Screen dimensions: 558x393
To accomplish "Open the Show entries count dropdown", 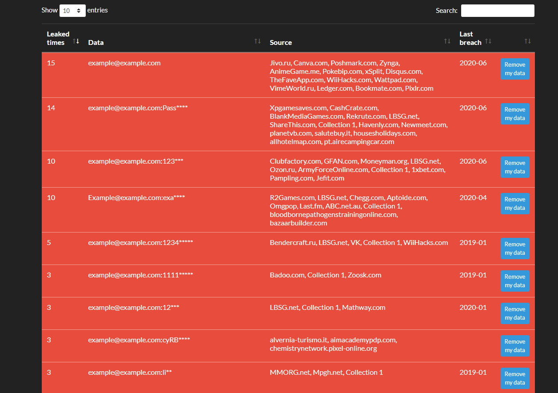I will pos(72,10).
